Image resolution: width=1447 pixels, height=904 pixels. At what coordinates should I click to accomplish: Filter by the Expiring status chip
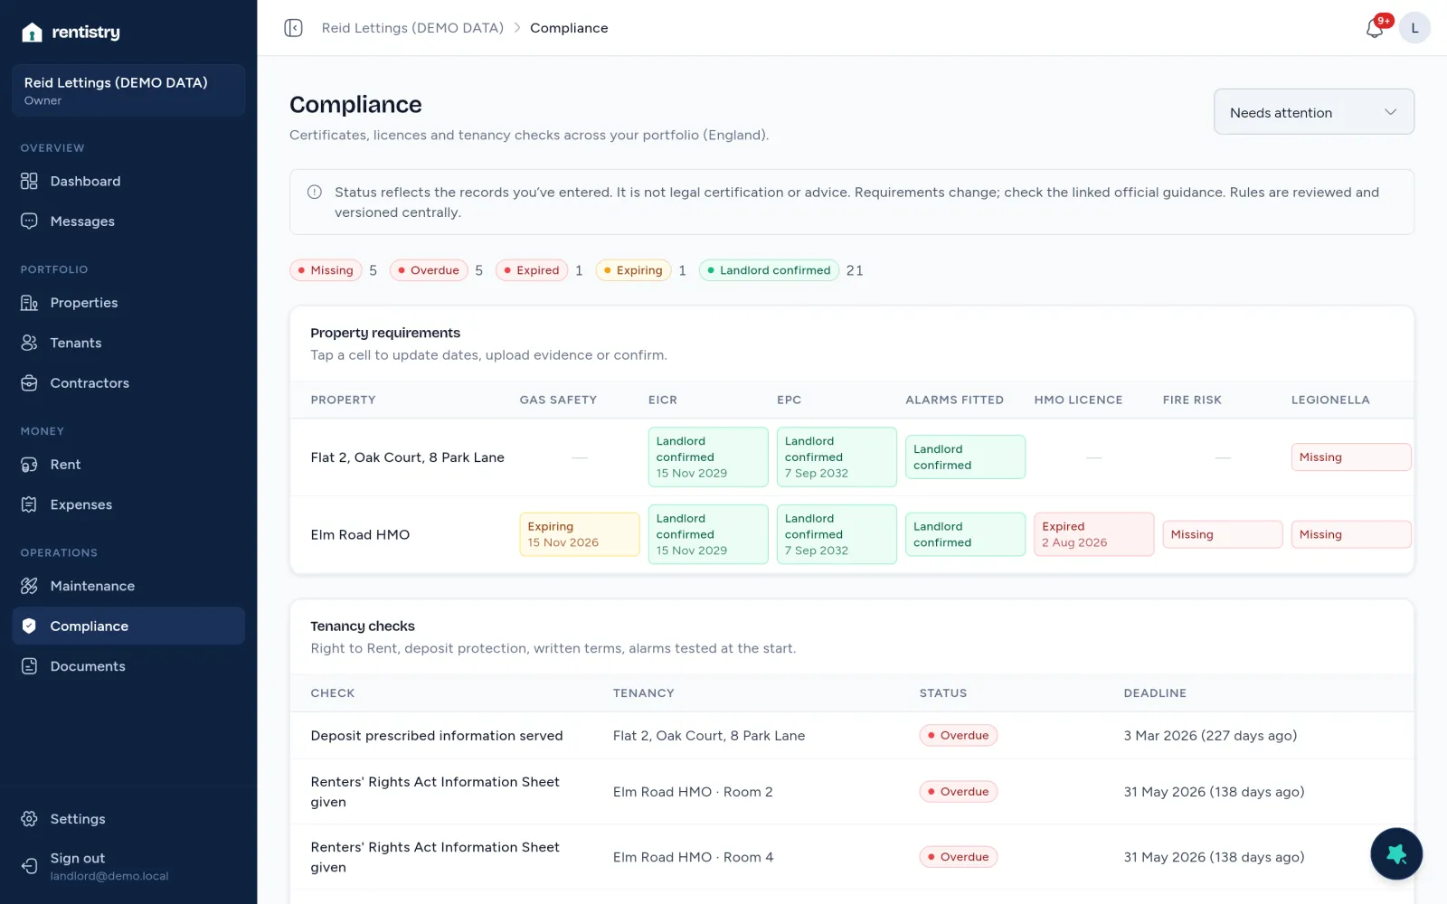coord(633,270)
